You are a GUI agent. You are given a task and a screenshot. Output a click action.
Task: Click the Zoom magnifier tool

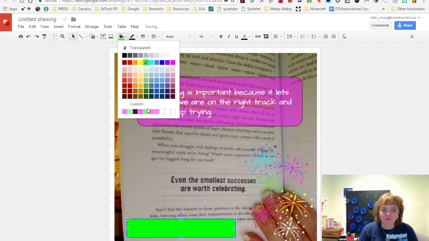(x=62, y=36)
